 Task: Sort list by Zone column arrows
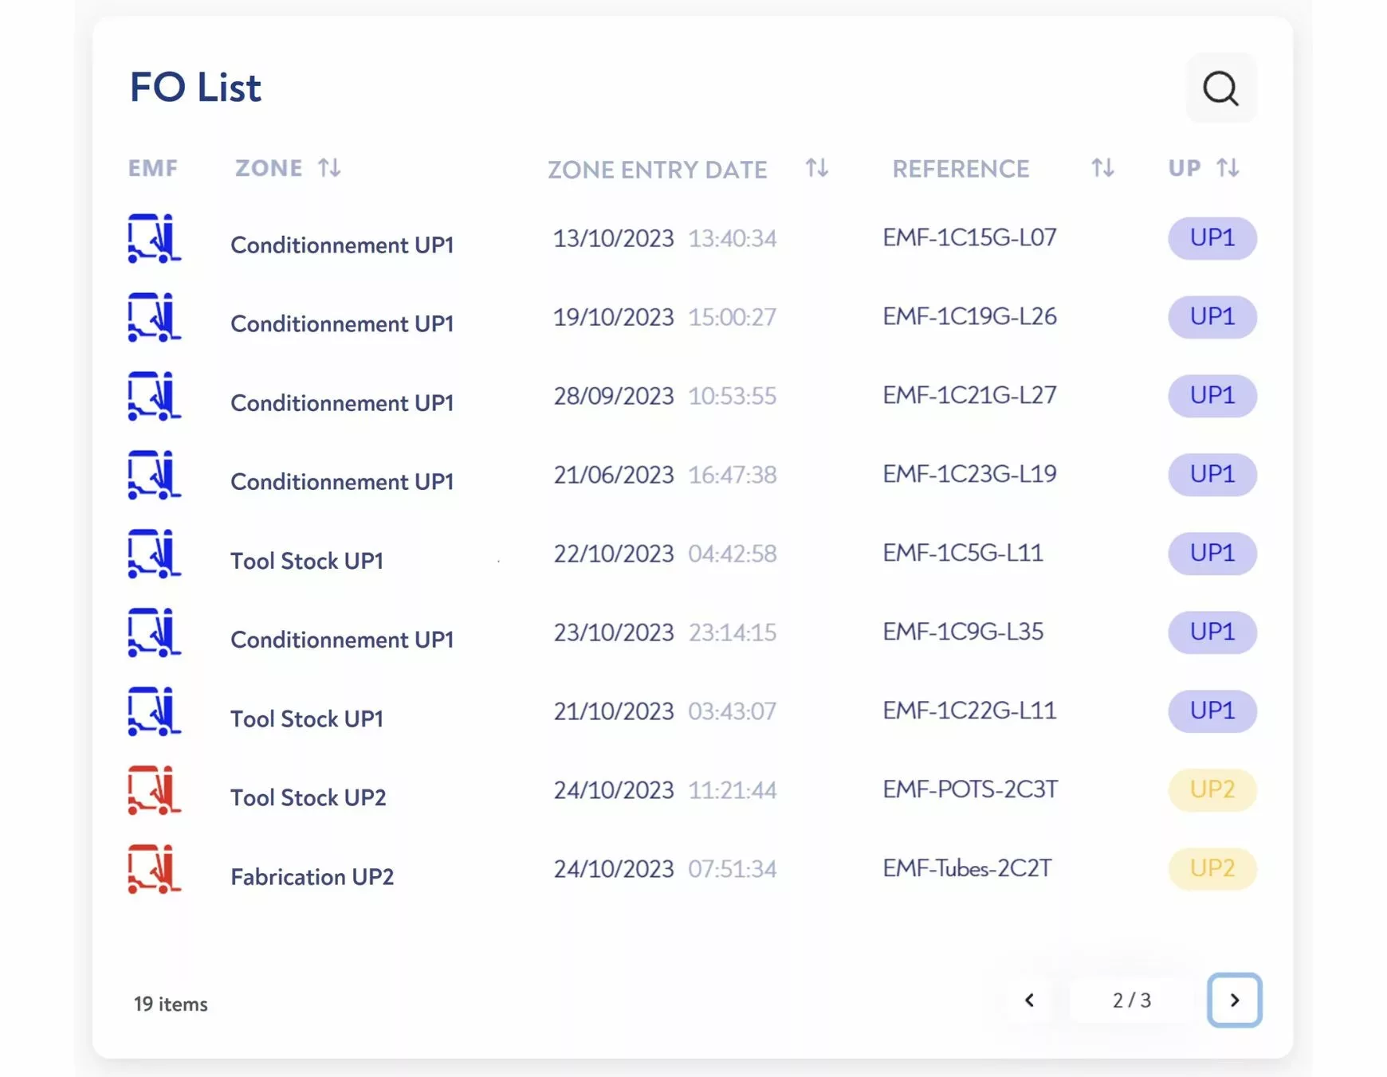pos(329,168)
